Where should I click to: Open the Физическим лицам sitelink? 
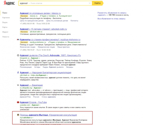coord(28,47)
